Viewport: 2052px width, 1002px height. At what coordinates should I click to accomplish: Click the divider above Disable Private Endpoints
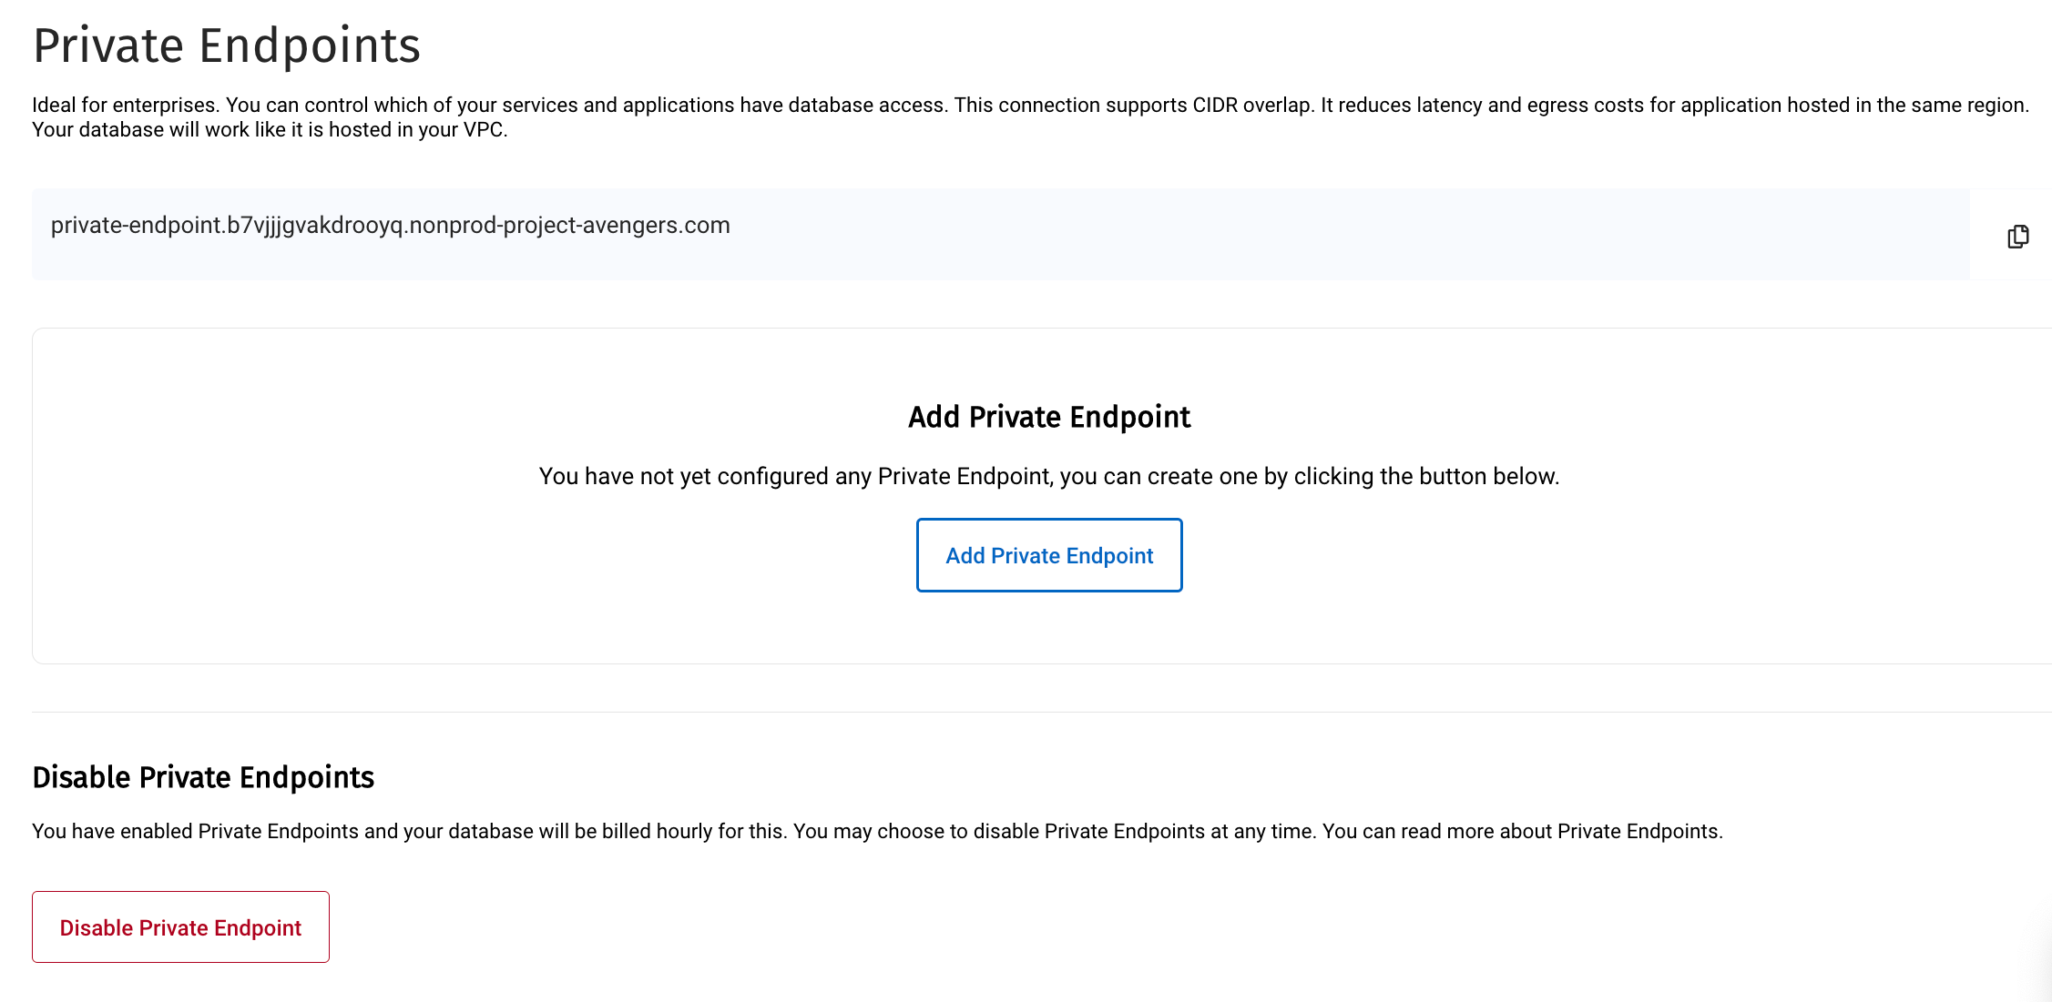pyautogui.click(x=1002, y=712)
